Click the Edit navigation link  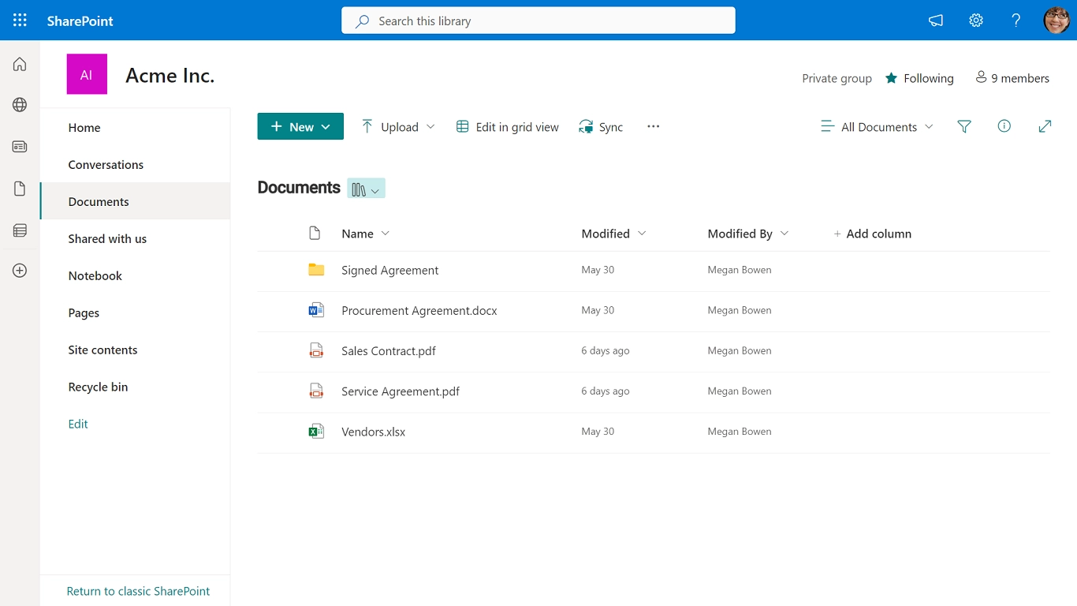[x=78, y=424]
